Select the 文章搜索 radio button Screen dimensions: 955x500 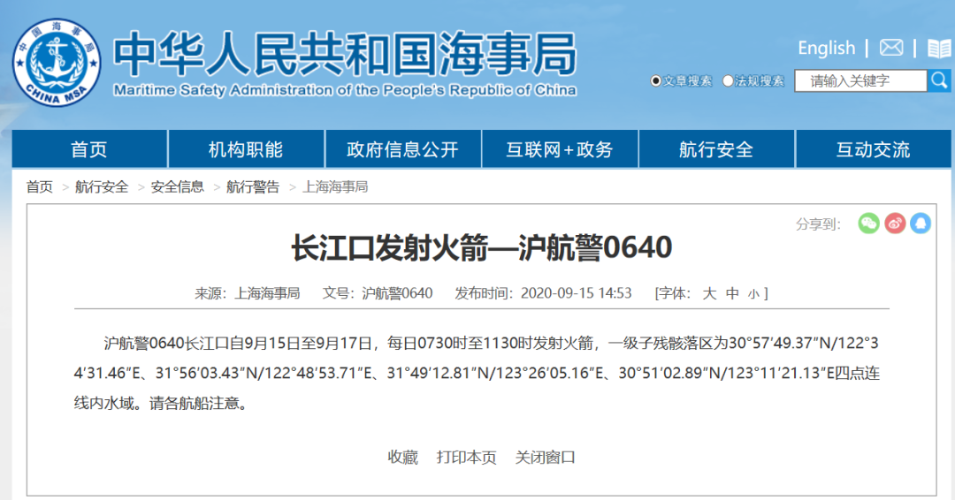tap(656, 81)
